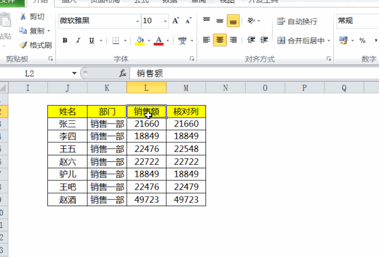
Task: Align text right
Action: click(233, 40)
